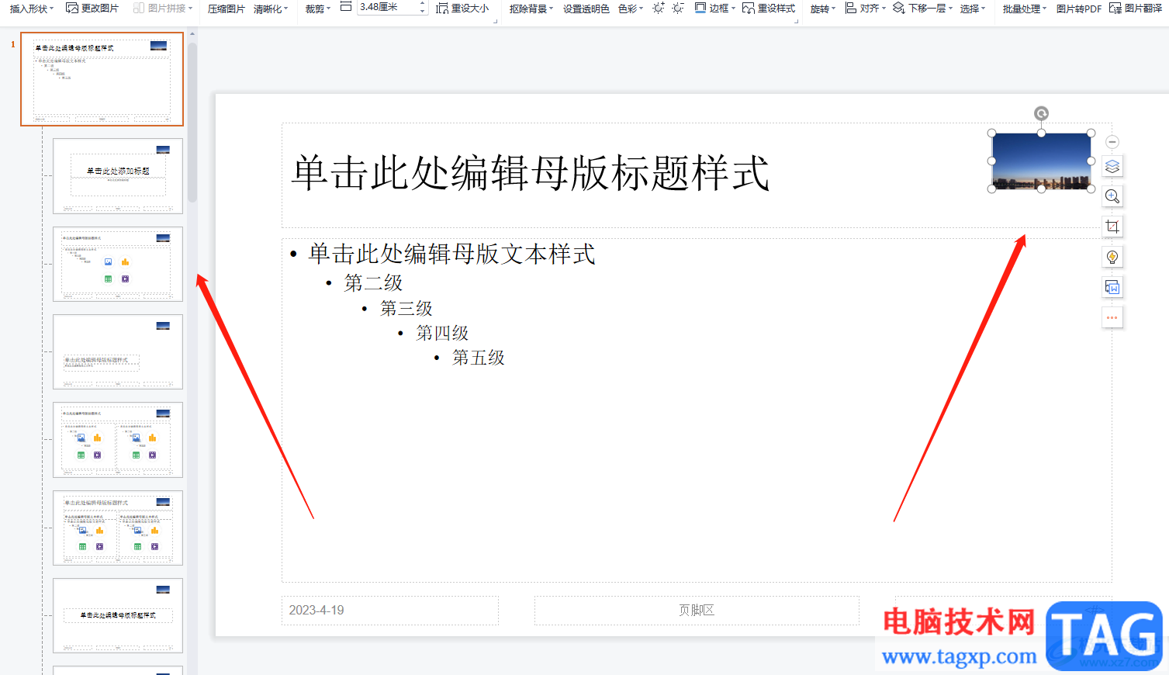Open the 旋转 rotate dropdown
Viewport: 1169px width, 675px height.
tap(823, 9)
